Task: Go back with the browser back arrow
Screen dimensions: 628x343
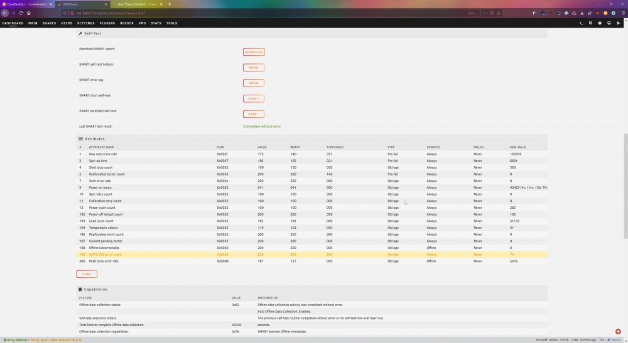Action: click(x=5, y=13)
